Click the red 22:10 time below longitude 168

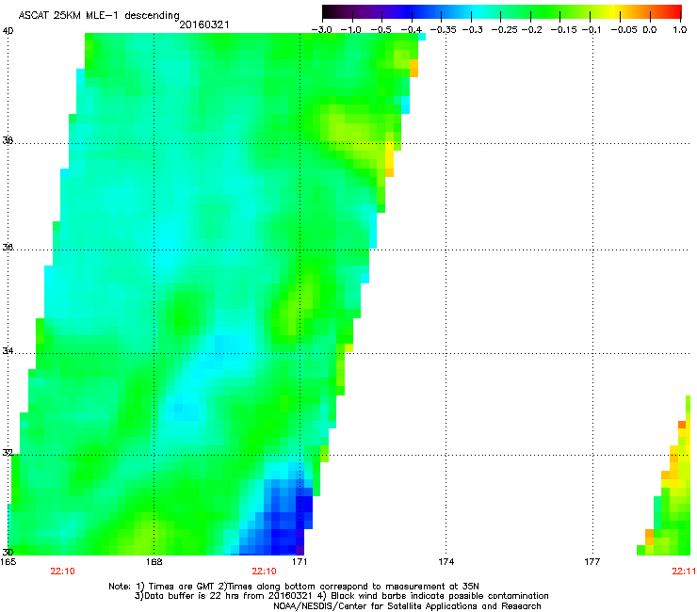(63, 572)
